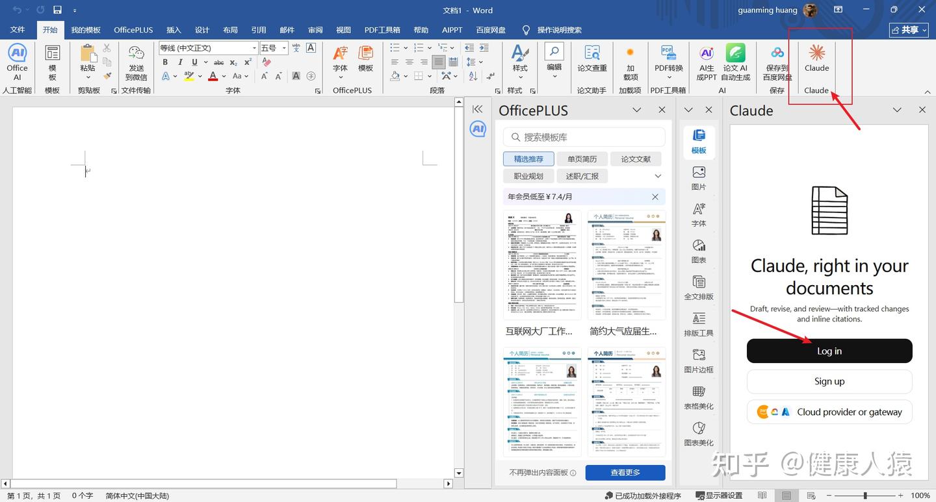Open 图表美化 in OfficePLUS sidebar
This screenshot has width=936, height=502.
(699, 434)
